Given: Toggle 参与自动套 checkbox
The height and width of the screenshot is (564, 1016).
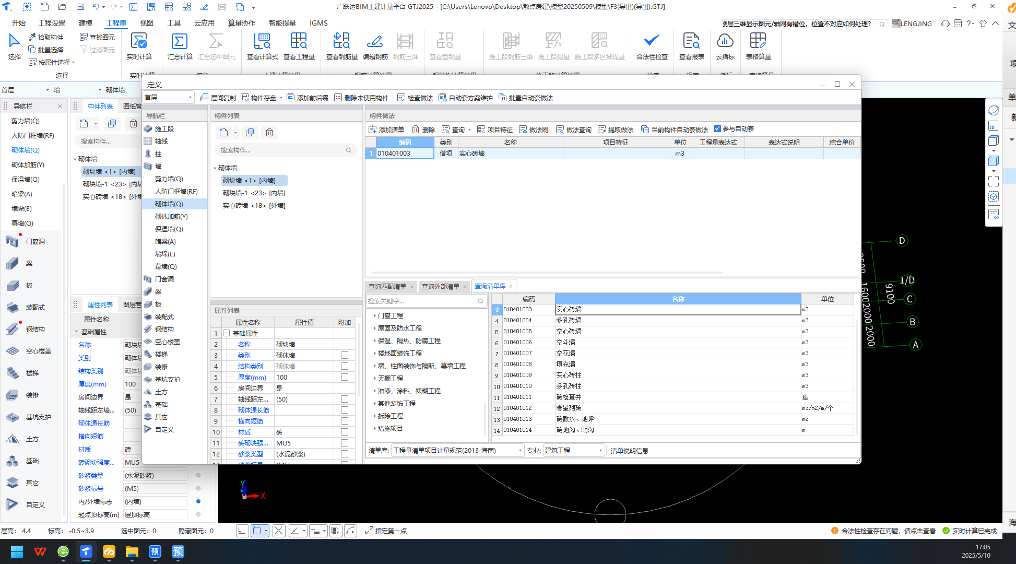Looking at the screenshot, I should point(717,128).
